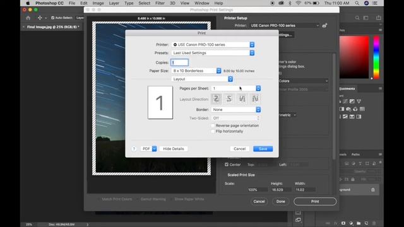This screenshot has width=404, height=227.
Task: Open the Paper Size dropdown
Action: 196,71
